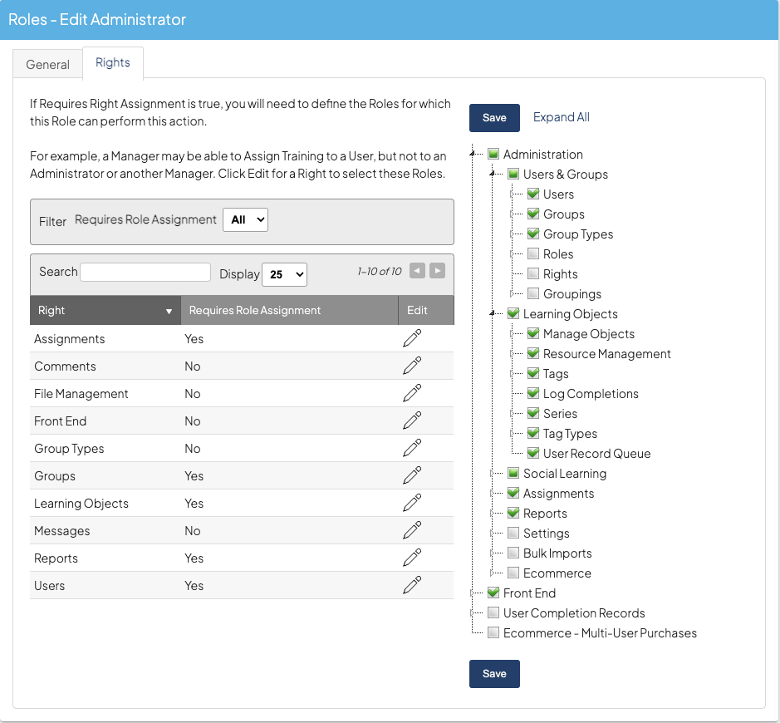Open the Display count dropdown

point(284,275)
